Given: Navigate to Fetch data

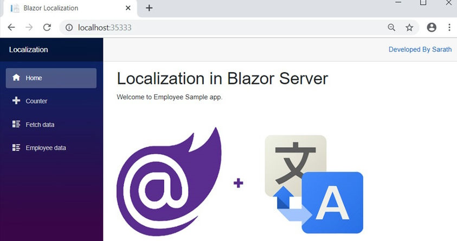Looking at the screenshot, I should [51, 125].
